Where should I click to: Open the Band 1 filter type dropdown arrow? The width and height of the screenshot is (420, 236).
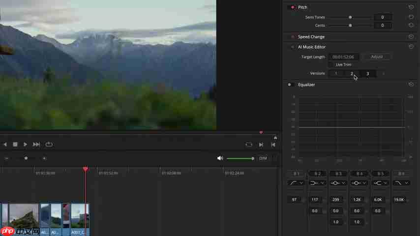pos(301,183)
